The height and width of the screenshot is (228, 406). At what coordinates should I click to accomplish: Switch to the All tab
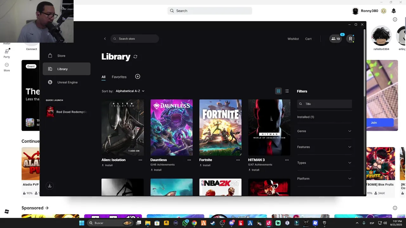click(103, 77)
